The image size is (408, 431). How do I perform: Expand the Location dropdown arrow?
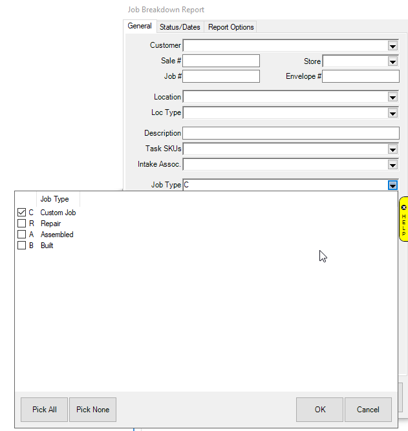point(392,97)
